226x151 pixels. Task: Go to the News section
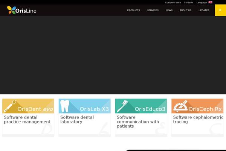(x=169, y=10)
